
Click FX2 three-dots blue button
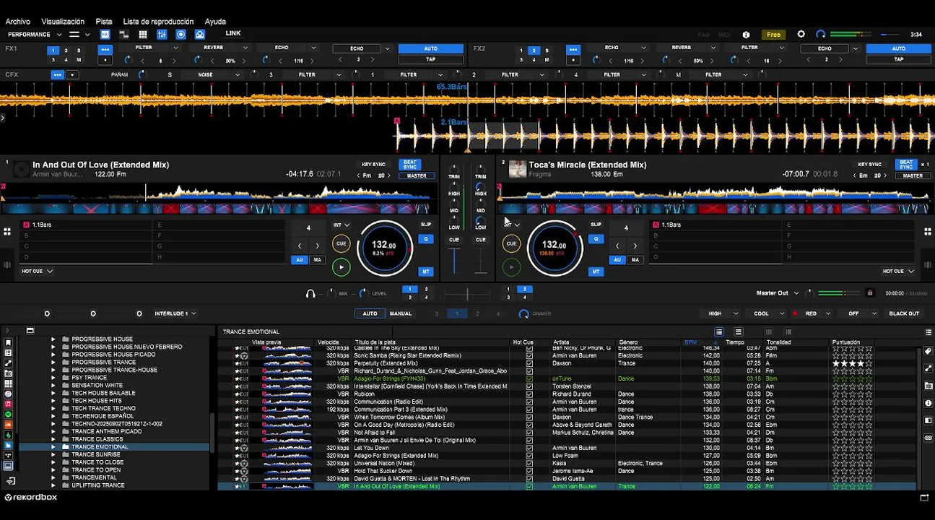573,50
